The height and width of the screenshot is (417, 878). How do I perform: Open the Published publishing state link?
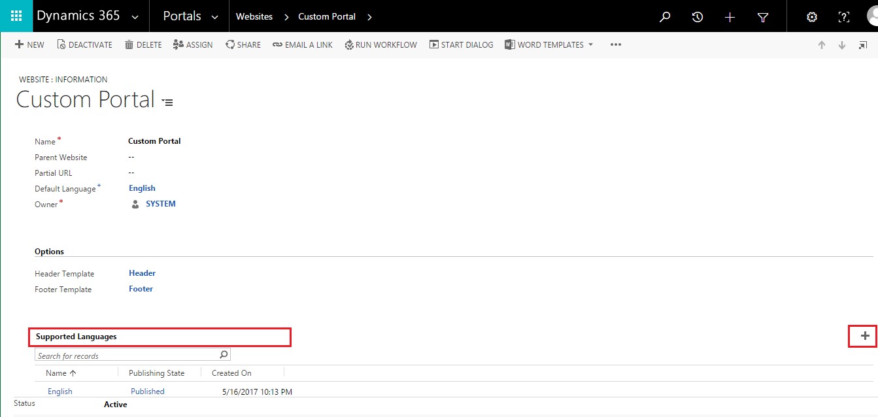(148, 392)
